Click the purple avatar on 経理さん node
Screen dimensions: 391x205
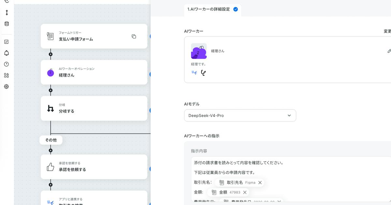[x=51, y=73]
